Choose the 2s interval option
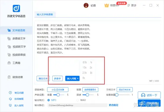 (x=91, y=68)
